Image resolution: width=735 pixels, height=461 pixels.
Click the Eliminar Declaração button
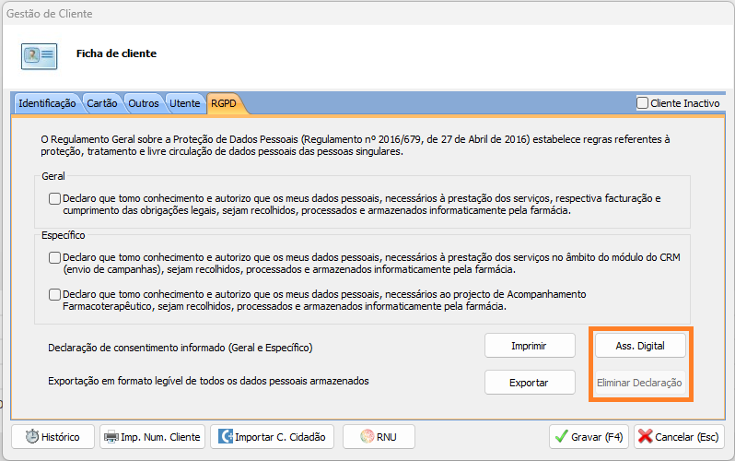pos(640,383)
